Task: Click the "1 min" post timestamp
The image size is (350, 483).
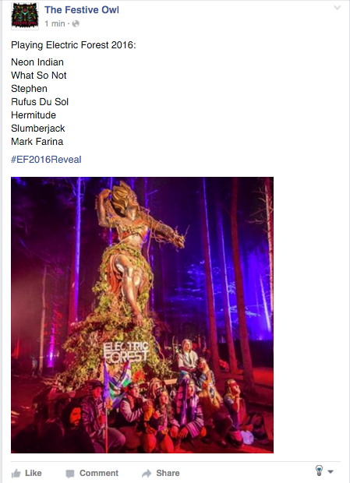Action: (55, 23)
